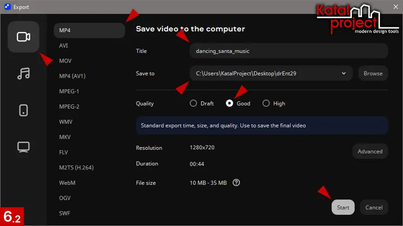Screen dimensions: 403x226
Task: Select Good quality radio button
Action: pyautogui.click(x=230, y=104)
